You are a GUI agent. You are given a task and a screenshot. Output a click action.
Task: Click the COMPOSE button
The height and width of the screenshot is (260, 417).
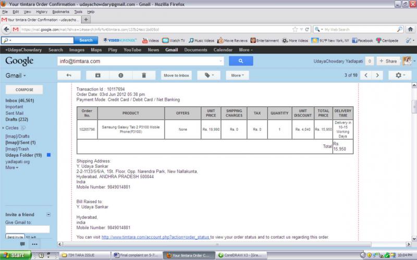pos(24,90)
